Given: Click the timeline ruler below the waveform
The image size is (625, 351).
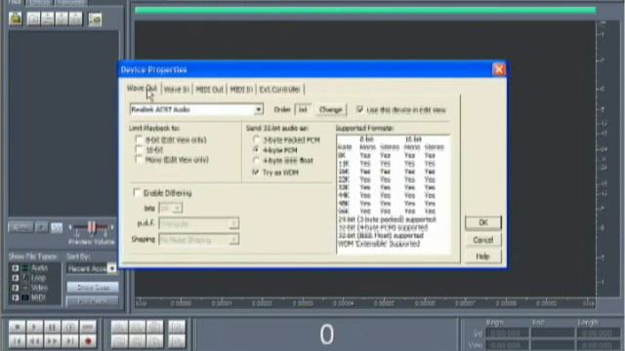Looking at the screenshot, I should [x=364, y=303].
